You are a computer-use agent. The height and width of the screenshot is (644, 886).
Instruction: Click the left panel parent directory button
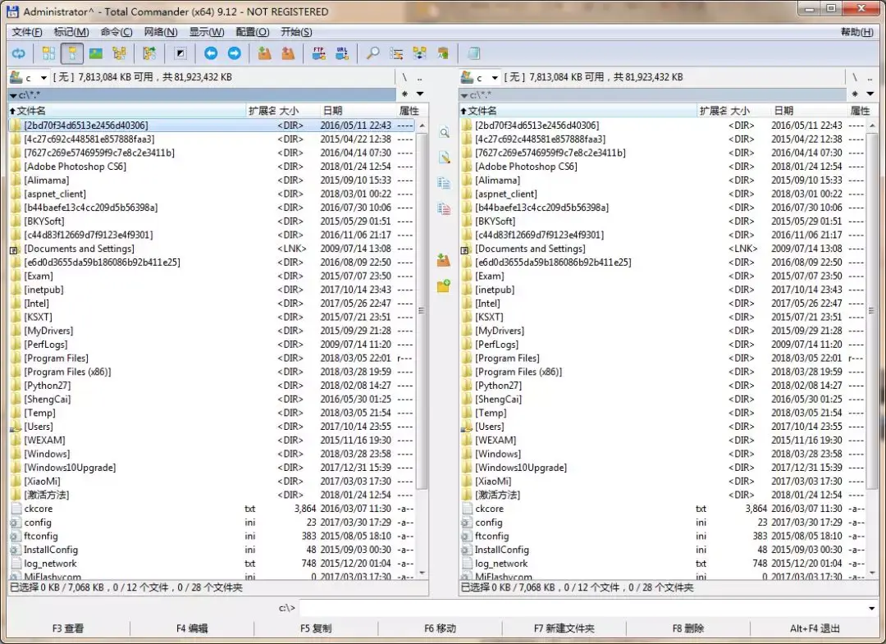point(420,77)
